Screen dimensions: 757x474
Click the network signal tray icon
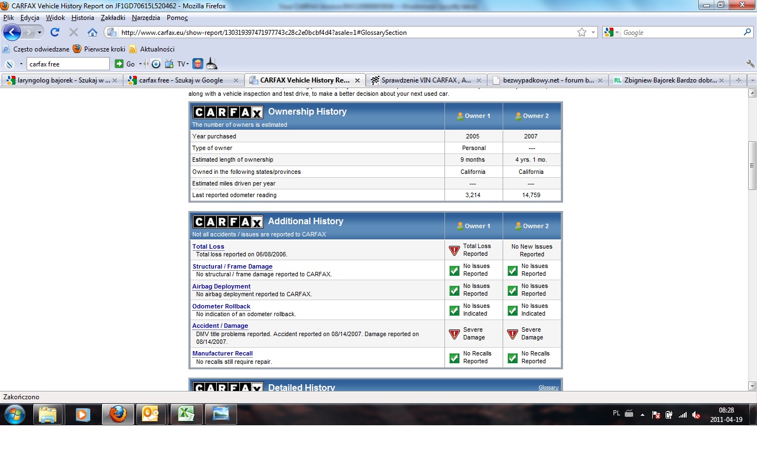point(683,415)
